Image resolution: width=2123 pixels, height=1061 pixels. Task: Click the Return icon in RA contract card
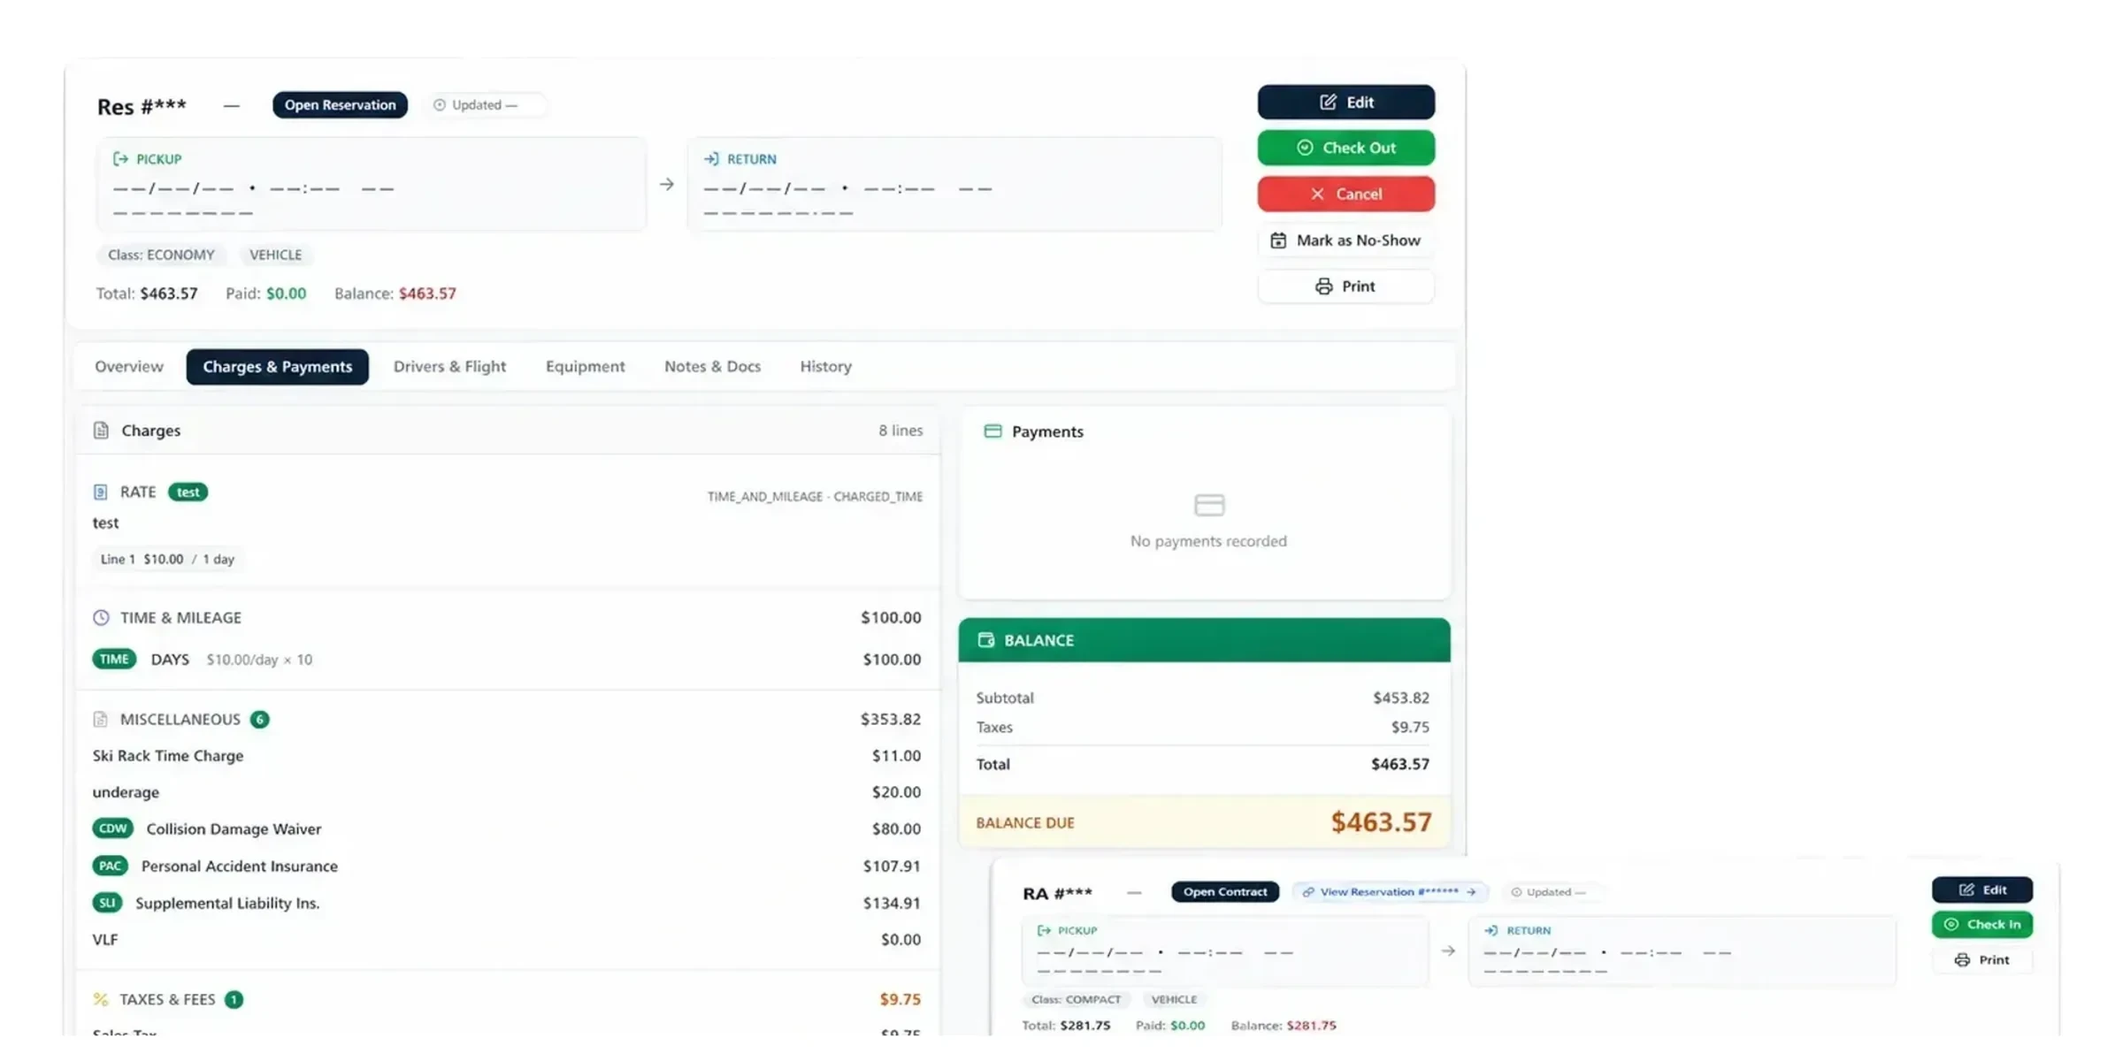coord(1491,930)
